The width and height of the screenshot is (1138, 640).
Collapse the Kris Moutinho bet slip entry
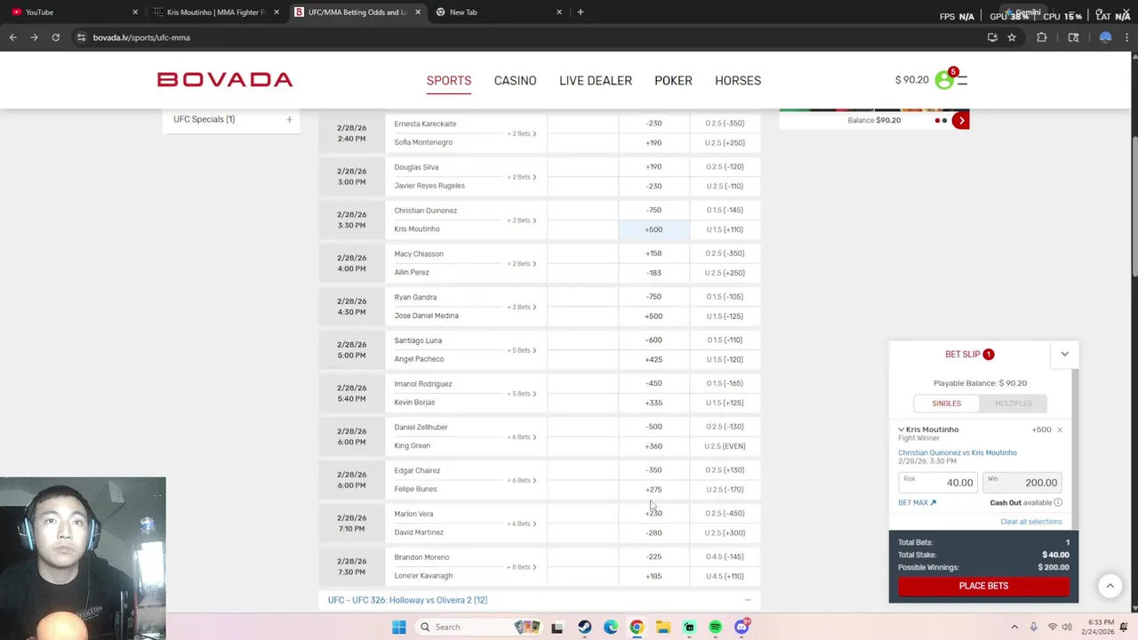tap(901, 430)
